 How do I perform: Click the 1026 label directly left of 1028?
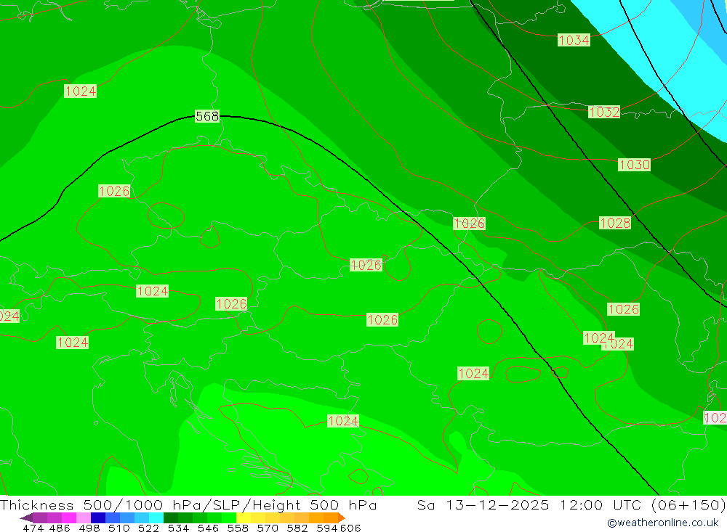point(469,224)
